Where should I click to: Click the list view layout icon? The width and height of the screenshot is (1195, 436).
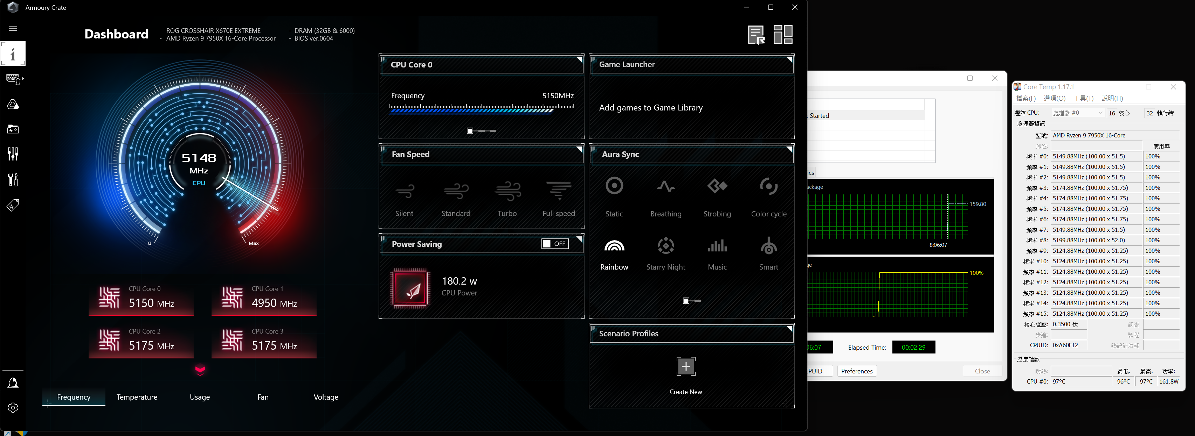(x=756, y=35)
